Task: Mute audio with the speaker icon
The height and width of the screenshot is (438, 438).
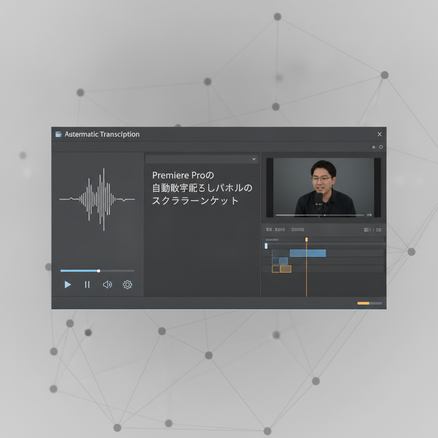Action: tap(107, 284)
